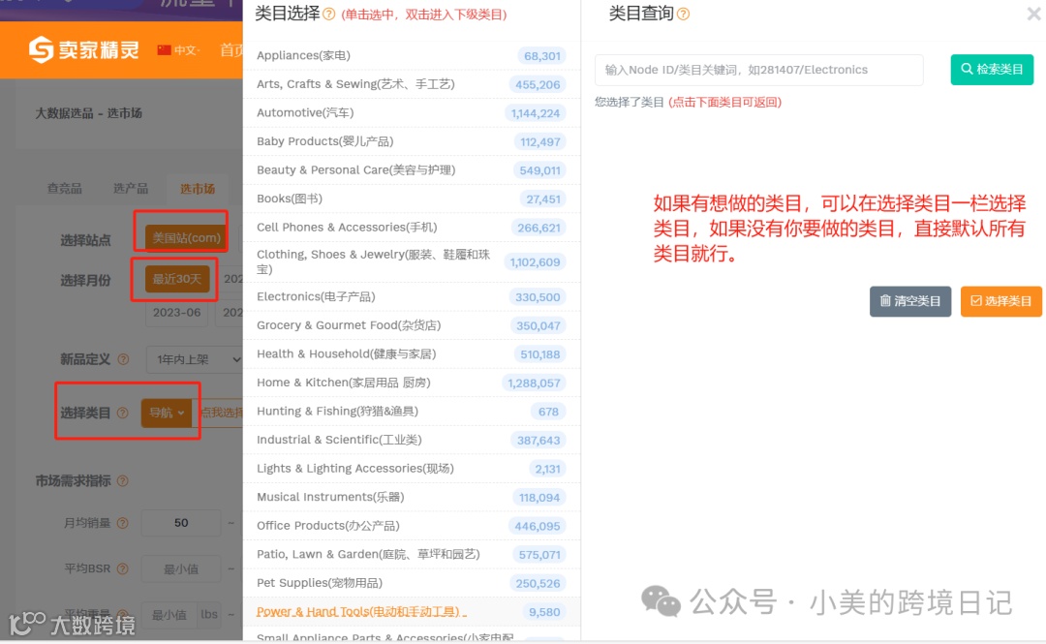Click the help icon beside 类目查询 title

pyautogui.click(x=683, y=14)
